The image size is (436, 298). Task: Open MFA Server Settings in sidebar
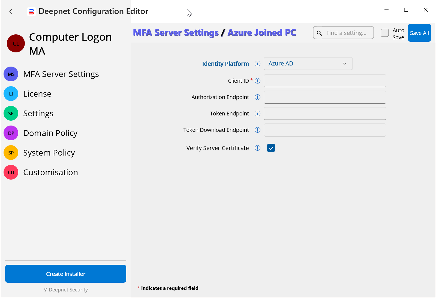pos(61,74)
